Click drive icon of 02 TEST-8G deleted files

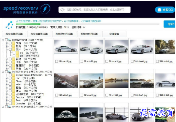coord(10,107)
